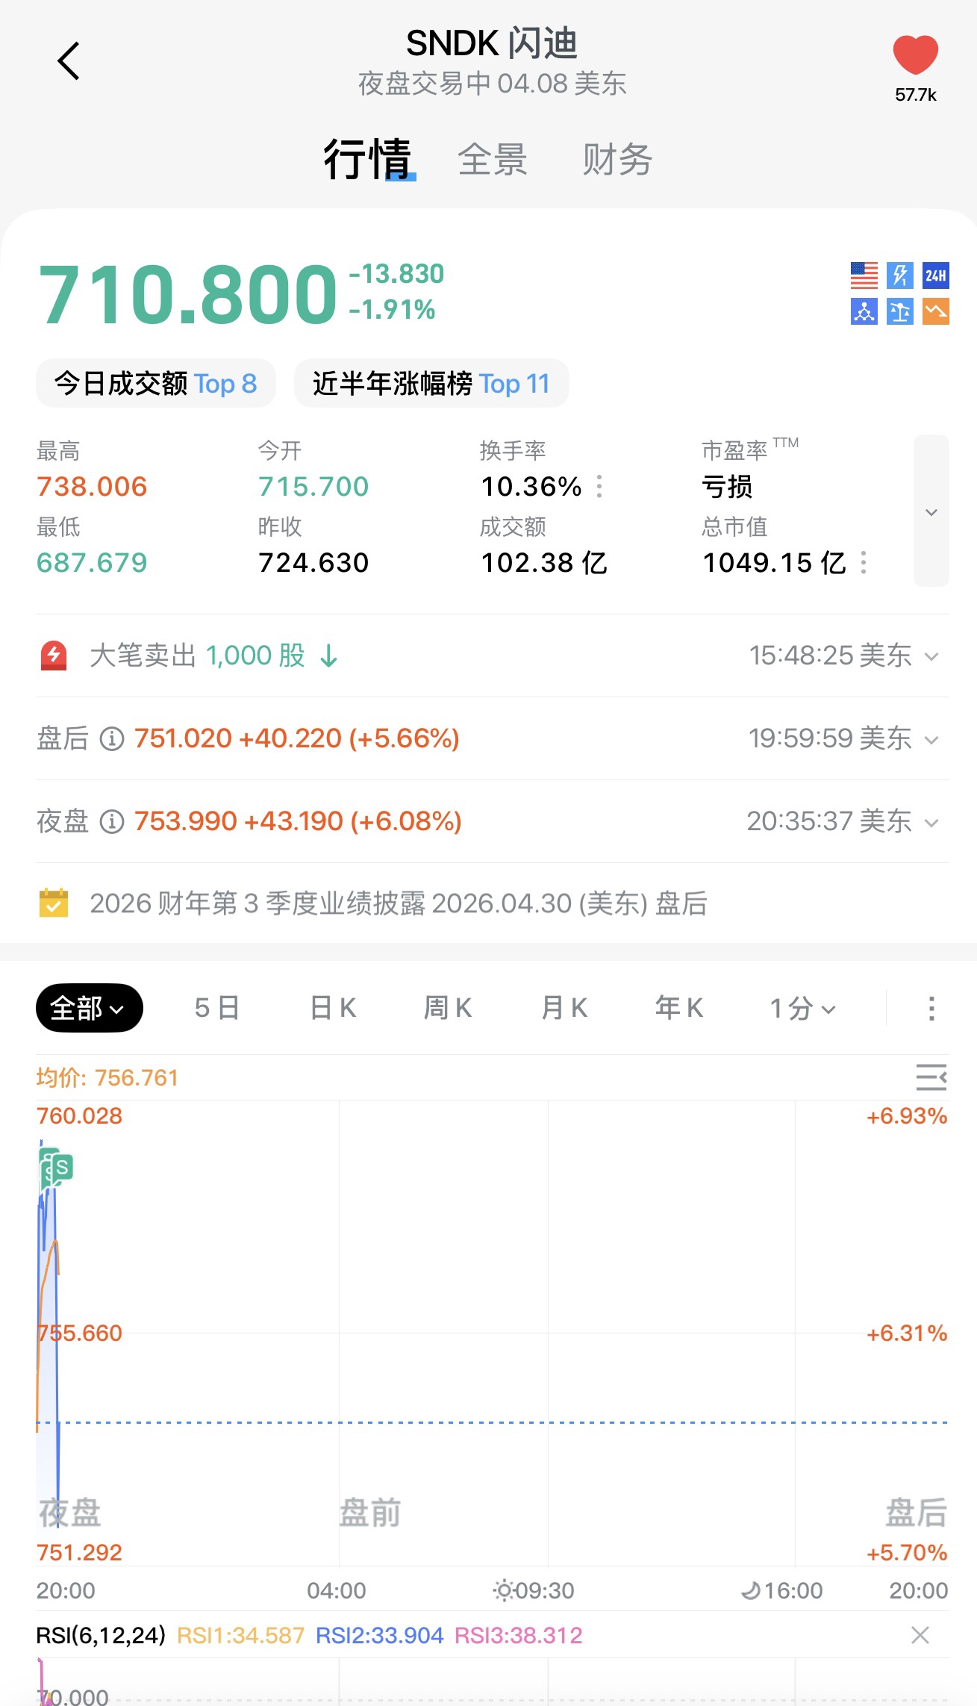Open the 1分 interval dropdown
This screenshot has width=977, height=1706.
coord(802,1009)
